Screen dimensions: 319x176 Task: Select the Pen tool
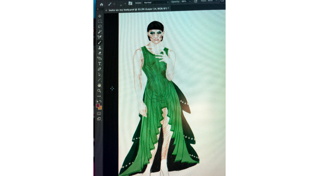[99, 69]
